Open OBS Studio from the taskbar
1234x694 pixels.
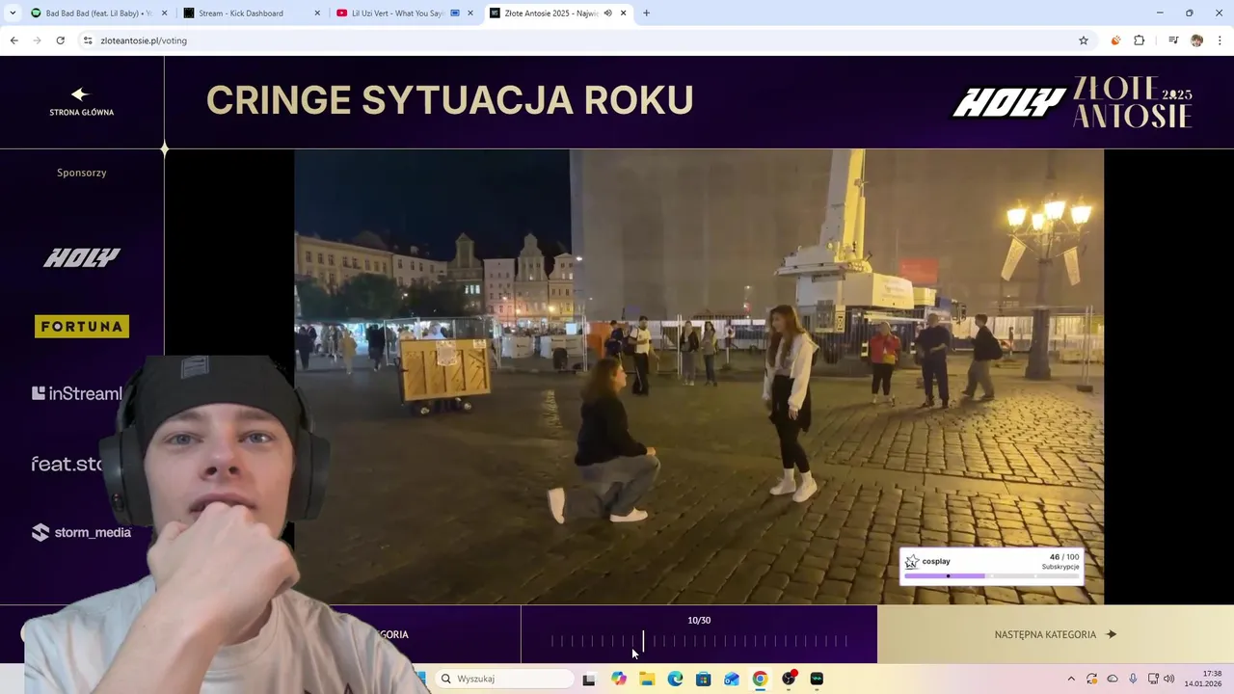click(x=789, y=679)
